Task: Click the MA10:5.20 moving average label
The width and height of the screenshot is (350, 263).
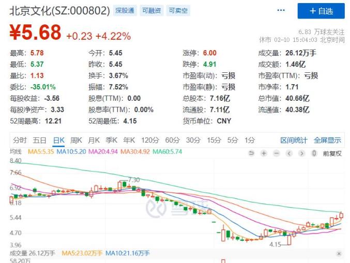Action: 71,152
